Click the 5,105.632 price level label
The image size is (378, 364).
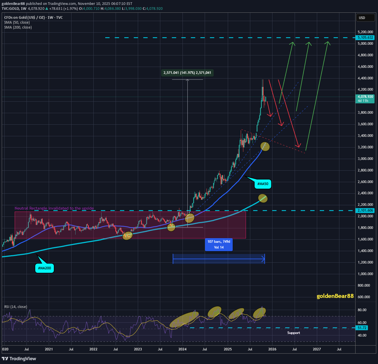[x=365, y=38]
